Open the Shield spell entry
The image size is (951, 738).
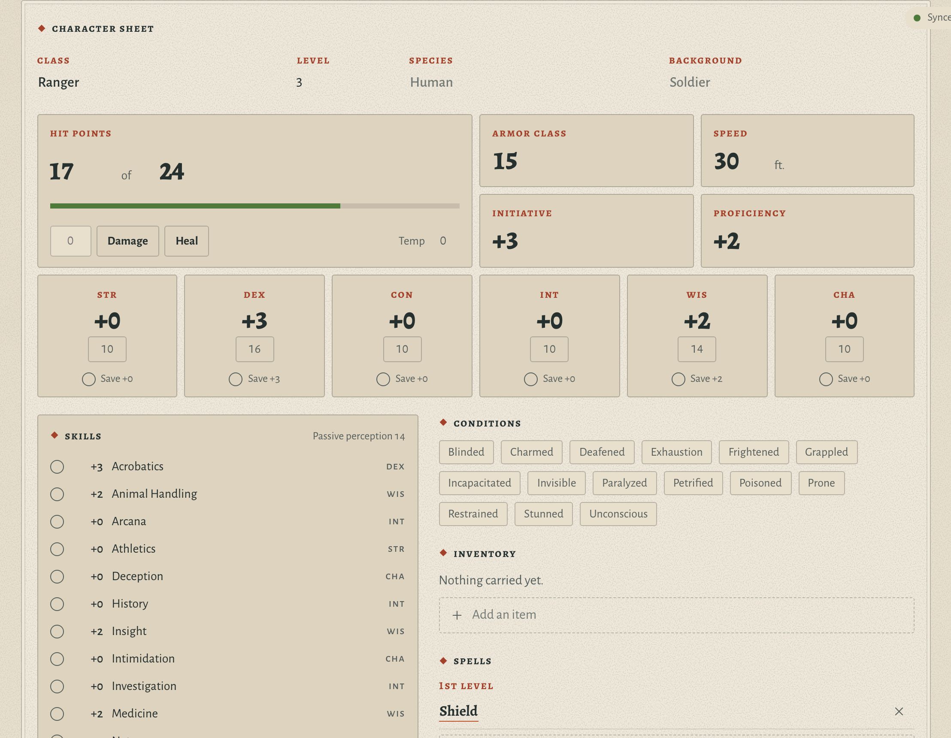(x=458, y=711)
